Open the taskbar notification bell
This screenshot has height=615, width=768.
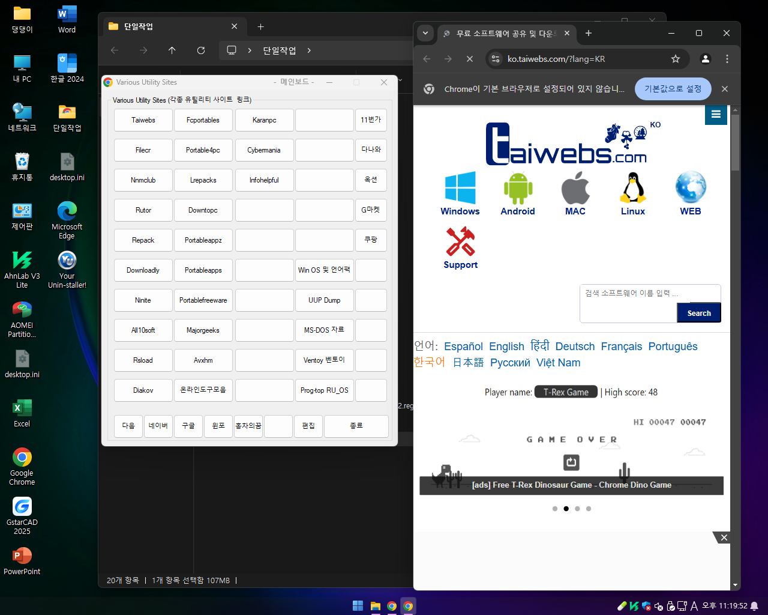coord(754,606)
